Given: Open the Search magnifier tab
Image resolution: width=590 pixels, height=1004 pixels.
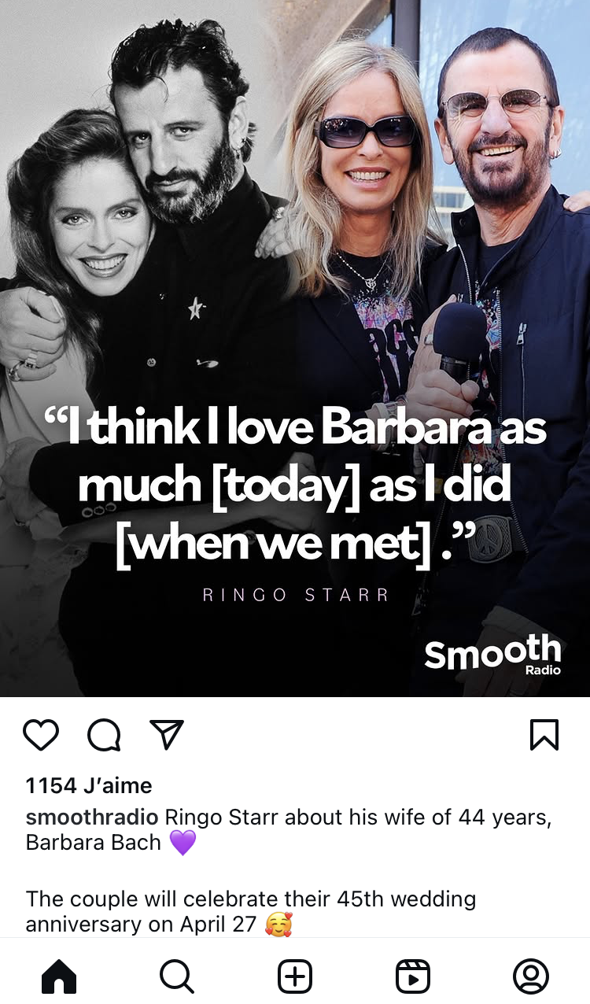Looking at the screenshot, I should coord(177,976).
